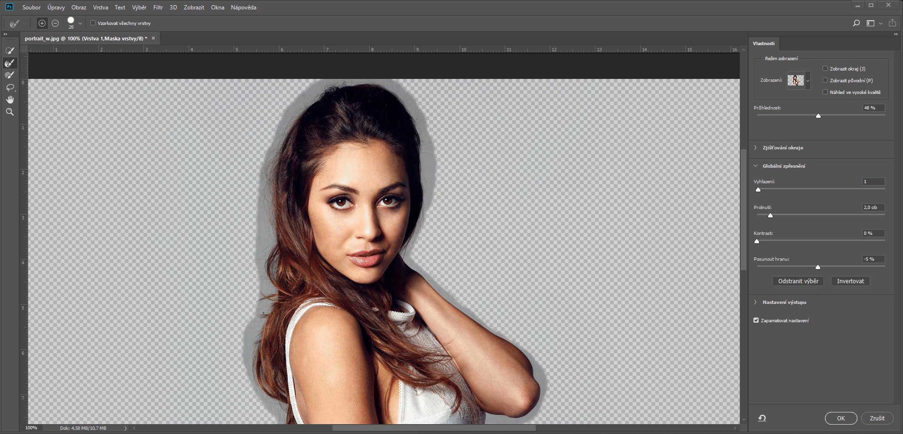Click the Odstranit výběr button
This screenshot has width=903, height=434.
[x=798, y=281]
